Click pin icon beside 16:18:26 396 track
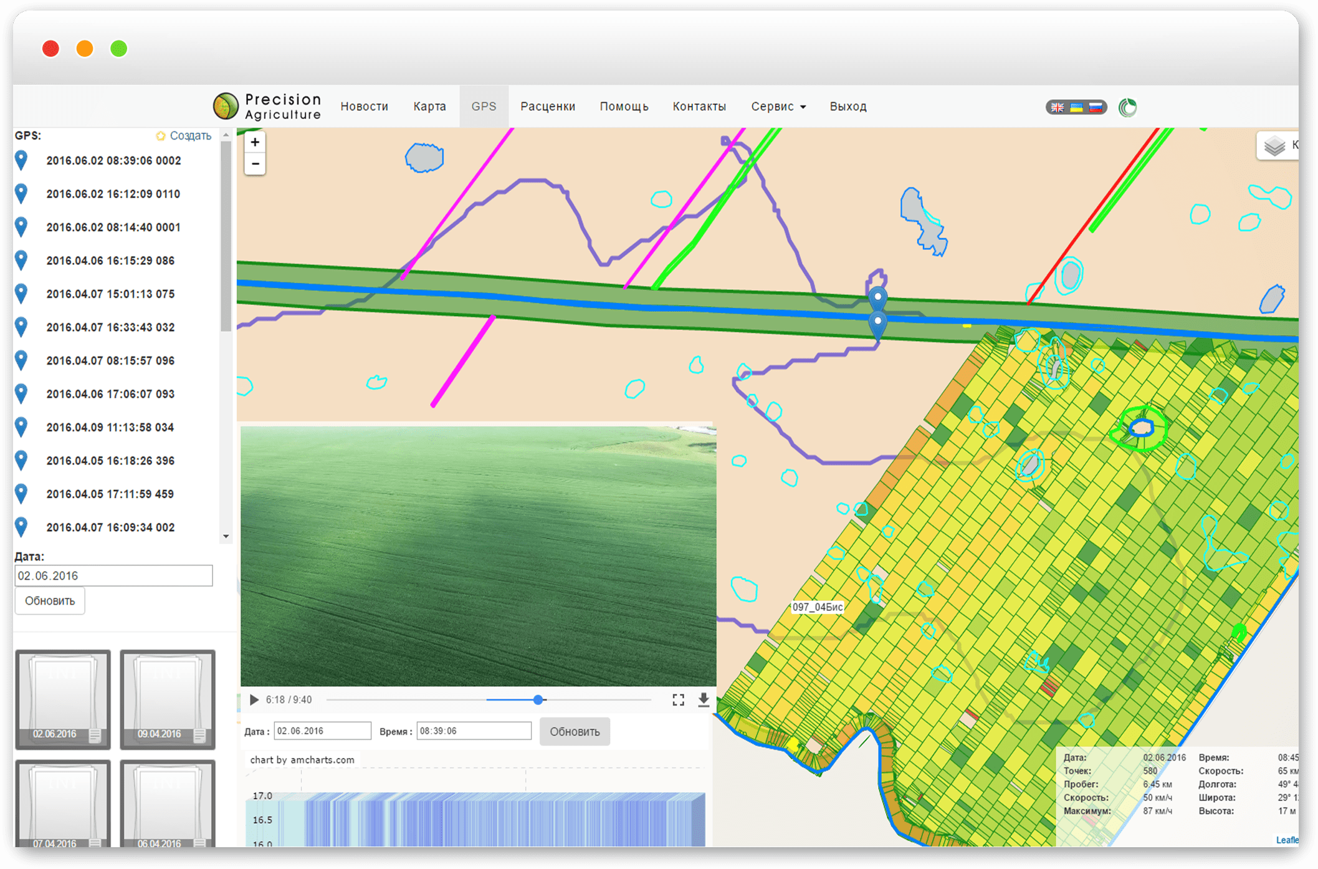 pos(22,461)
